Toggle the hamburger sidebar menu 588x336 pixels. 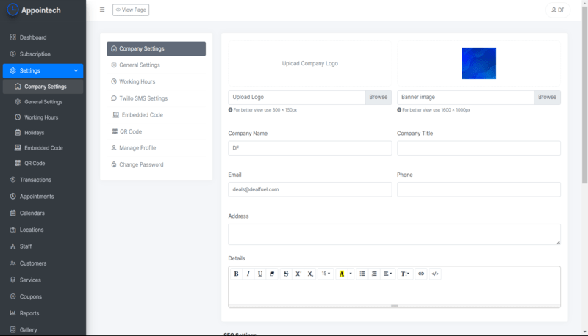click(x=102, y=10)
